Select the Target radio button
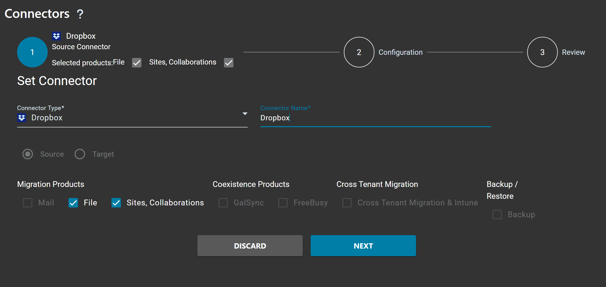The width and height of the screenshot is (606, 287). pyautogui.click(x=80, y=154)
